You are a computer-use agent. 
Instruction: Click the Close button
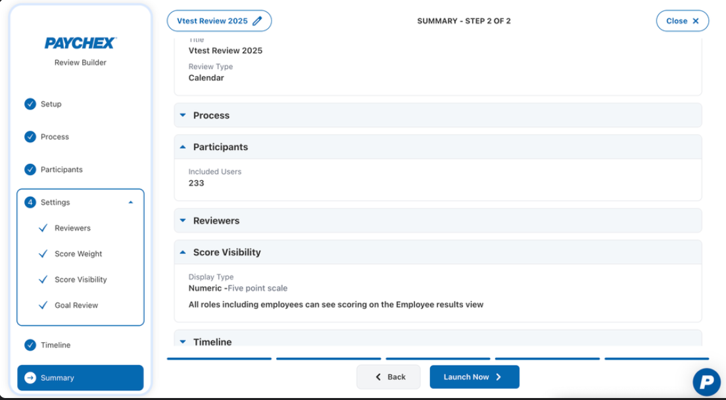[x=683, y=21]
